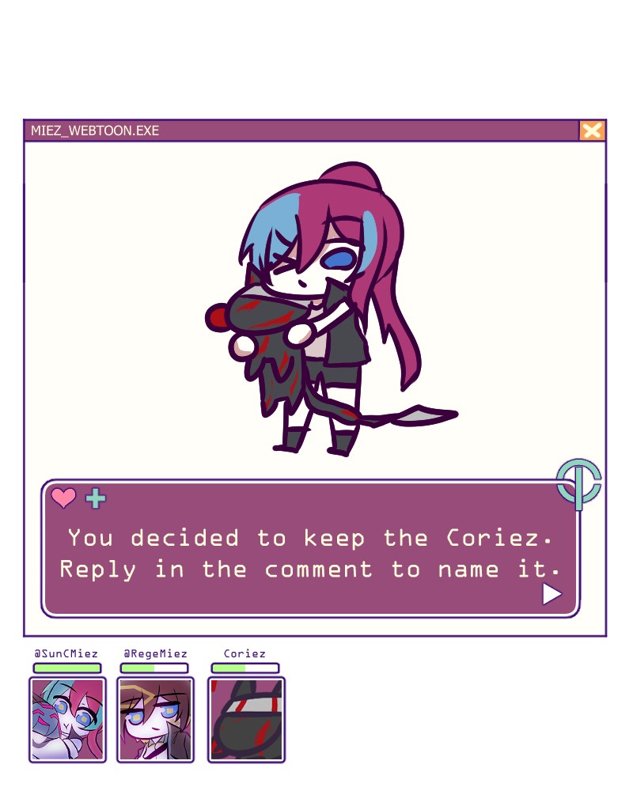Click the teal plus icon

96,498
